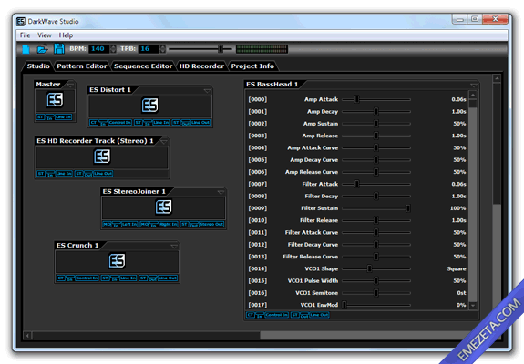Click the ES logo in Master machine

55,100
